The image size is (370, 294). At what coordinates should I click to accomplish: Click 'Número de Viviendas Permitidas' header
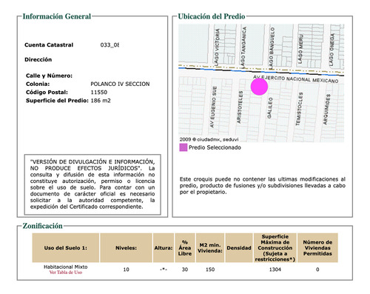click(317, 247)
